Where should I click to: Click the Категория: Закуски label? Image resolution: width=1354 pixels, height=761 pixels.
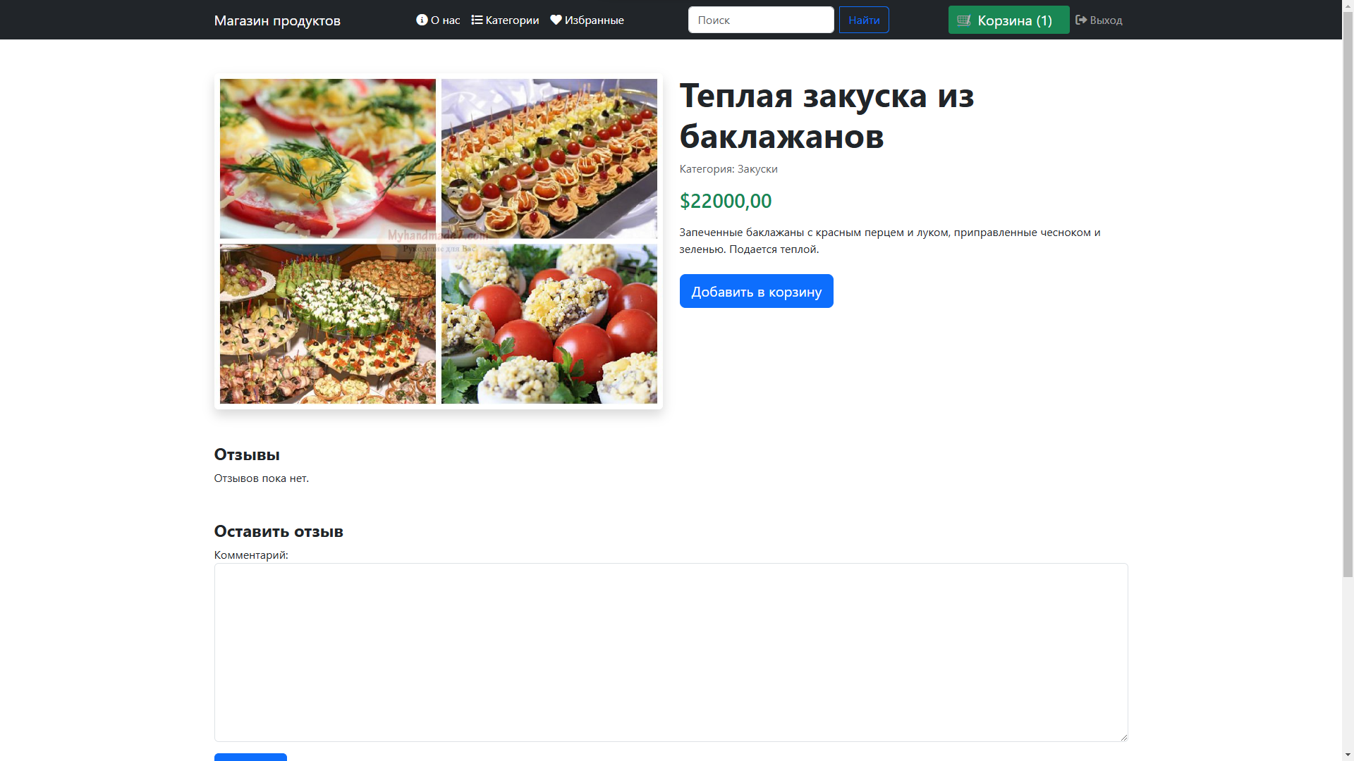[x=728, y=169]
